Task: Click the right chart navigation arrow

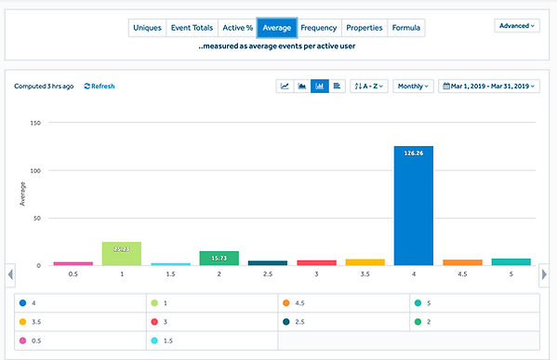Action: tap(544, 274)
